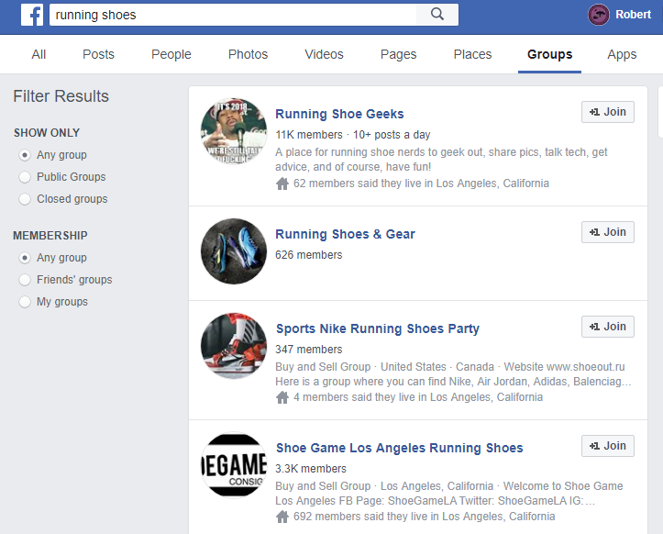Switch to the People tab
663x534 pixels.
coord(171,54)
